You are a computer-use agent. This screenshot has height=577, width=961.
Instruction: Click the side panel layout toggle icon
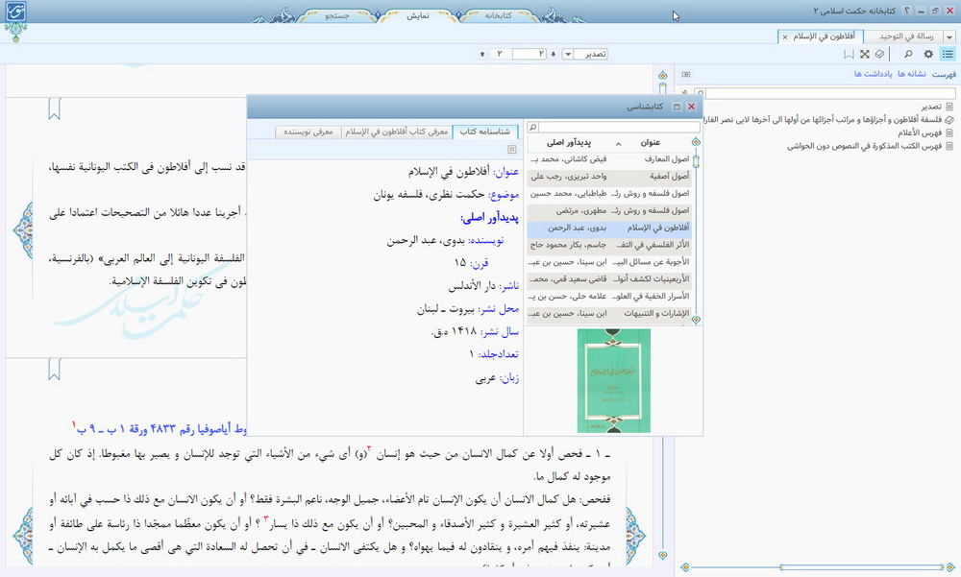(x=686, y=74)
